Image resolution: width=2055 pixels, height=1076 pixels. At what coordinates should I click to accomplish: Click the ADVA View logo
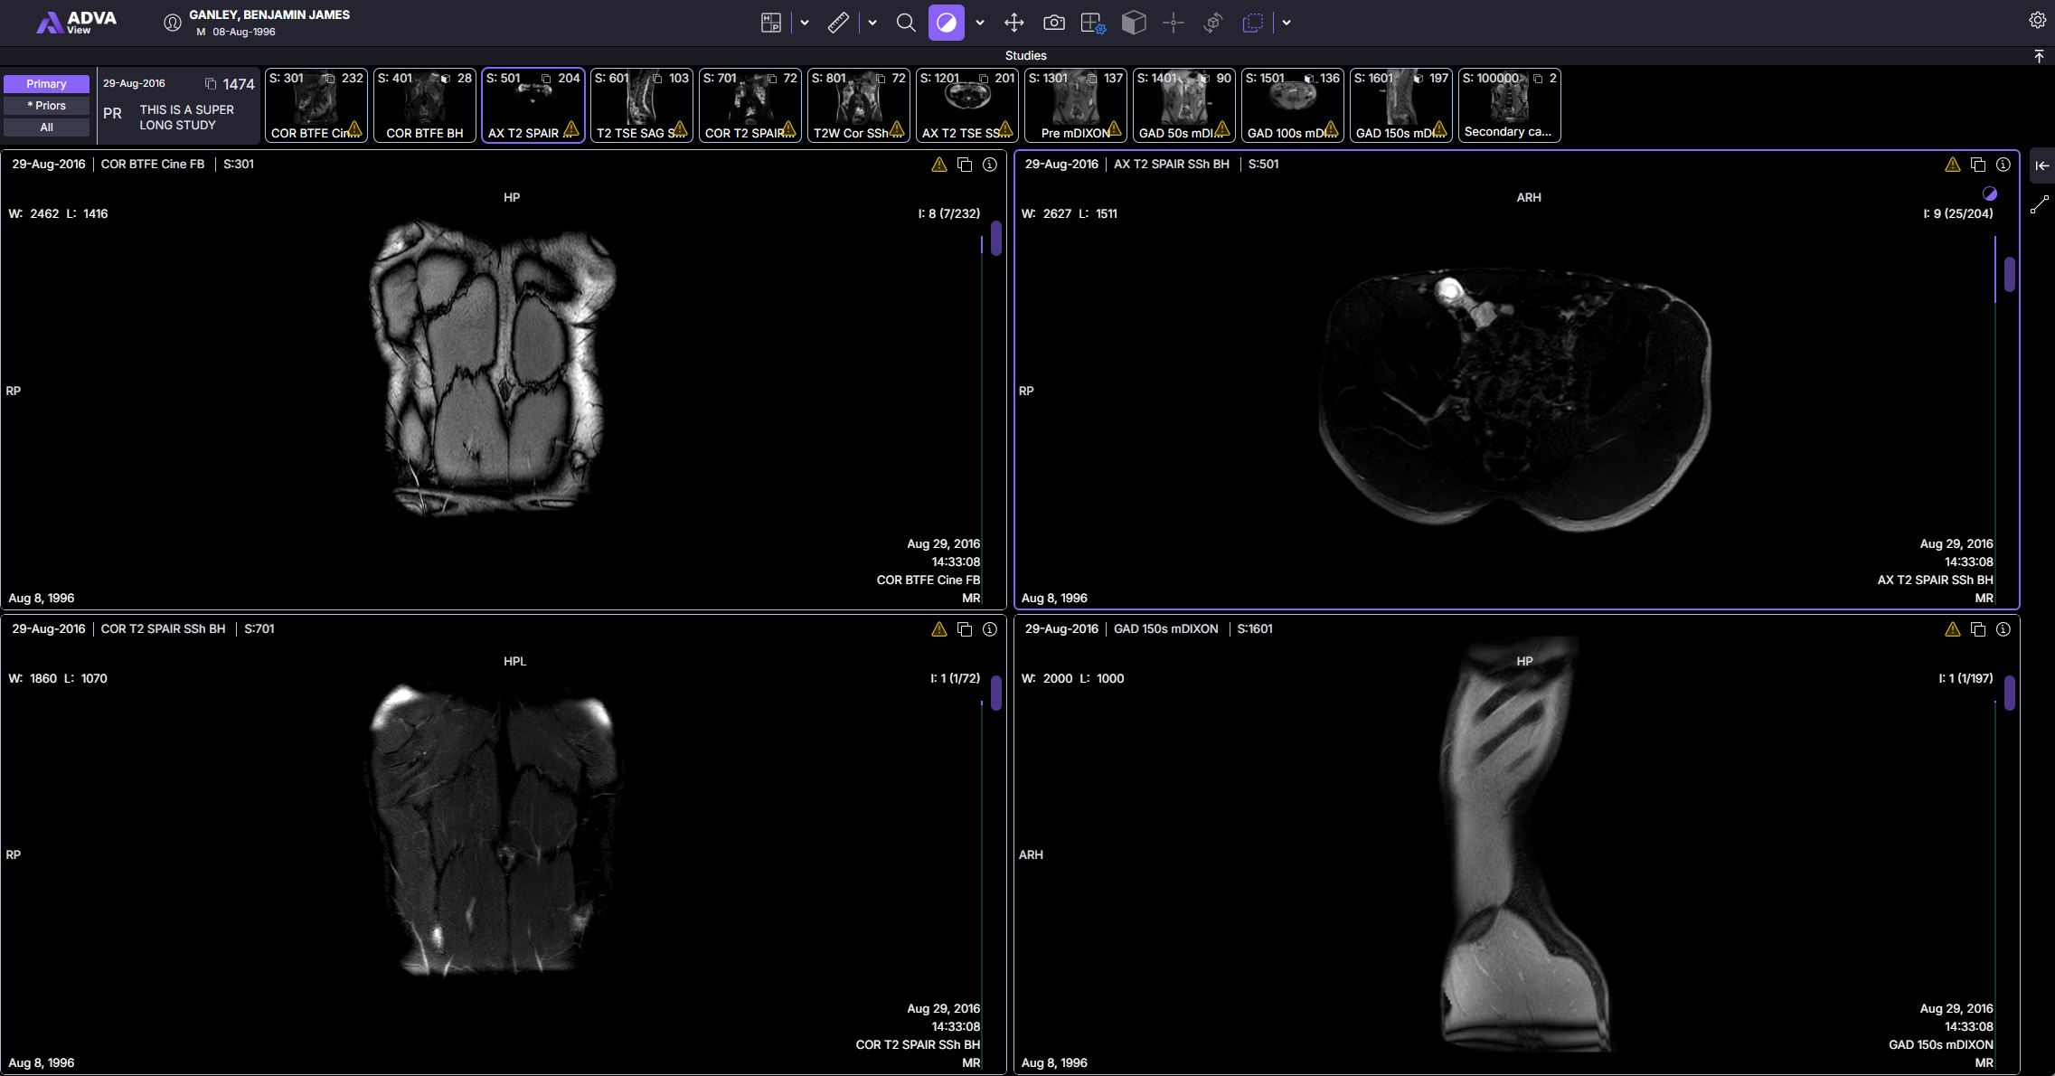(x=77, y=23)
